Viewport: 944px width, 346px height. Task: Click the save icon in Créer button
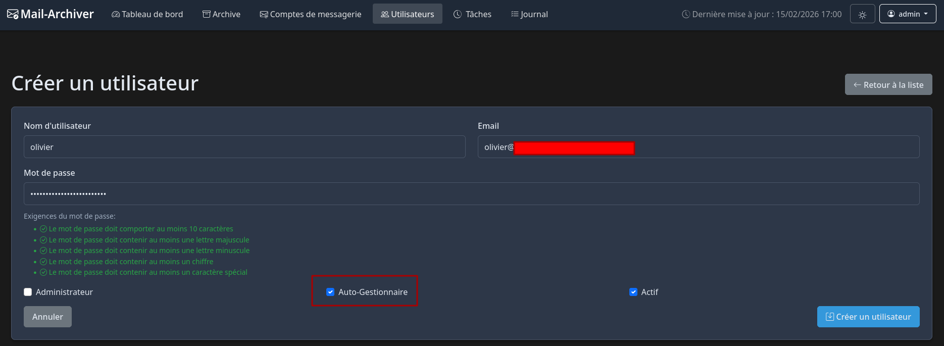tap(829, 317)
